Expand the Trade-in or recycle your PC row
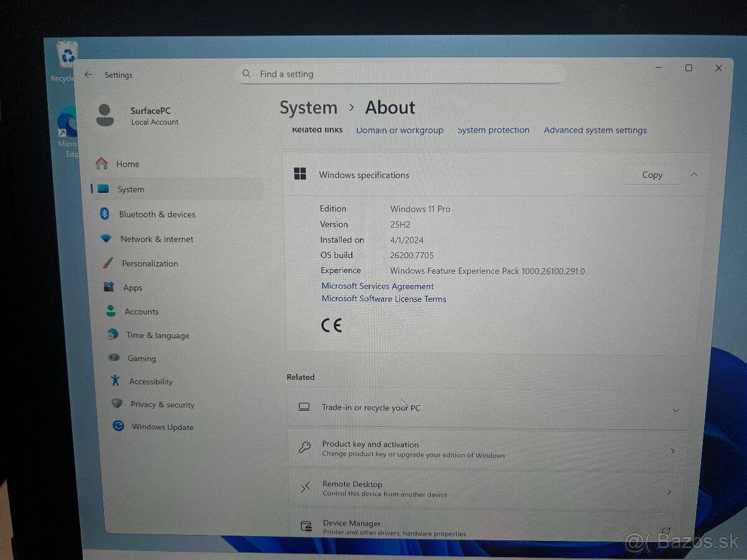This screenshot has width=747, height=560. [675, 410]
